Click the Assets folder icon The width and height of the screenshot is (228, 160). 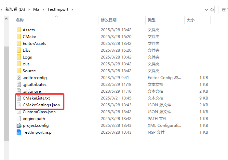pos(19,30)
